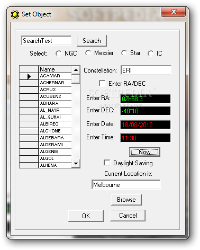Click the Enter Time field 11:38

pyautogui.click(x=146, y=138)
